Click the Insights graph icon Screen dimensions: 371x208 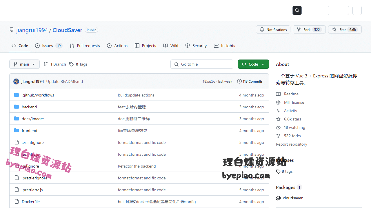[216, 46]
